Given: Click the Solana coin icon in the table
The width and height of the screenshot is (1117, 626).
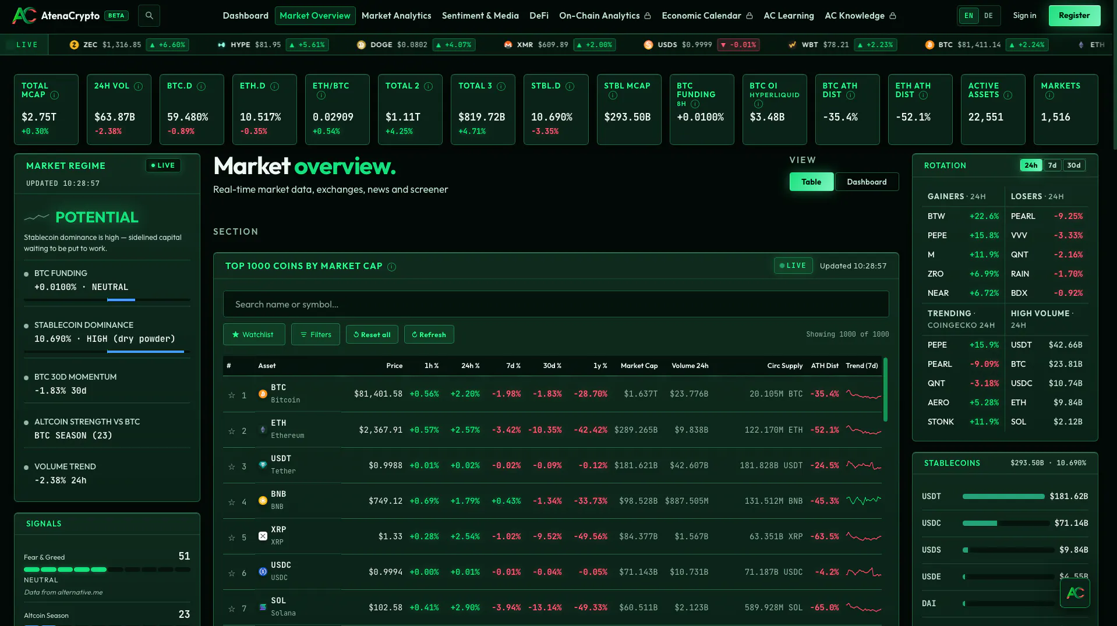Looking at the screenshot, I should (263, 607).
